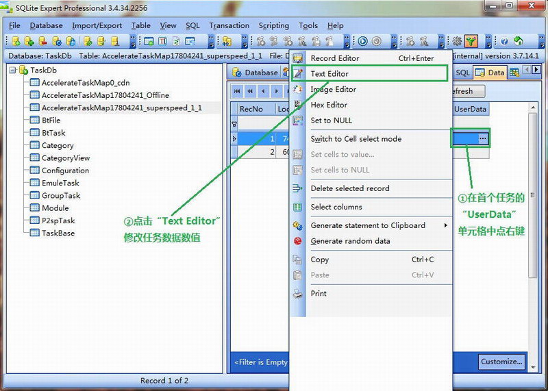
Task: Choose Hex Editor from context menu
Action: 329,105
